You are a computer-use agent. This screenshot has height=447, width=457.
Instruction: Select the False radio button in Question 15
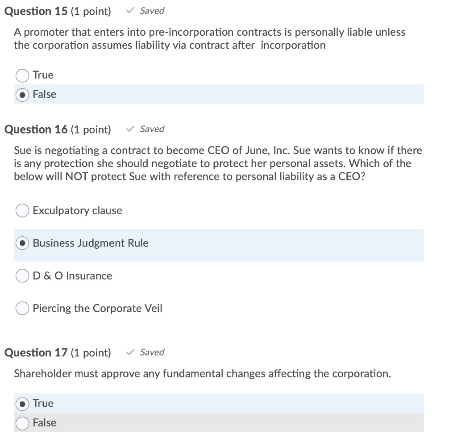click(x=22, y=94)
